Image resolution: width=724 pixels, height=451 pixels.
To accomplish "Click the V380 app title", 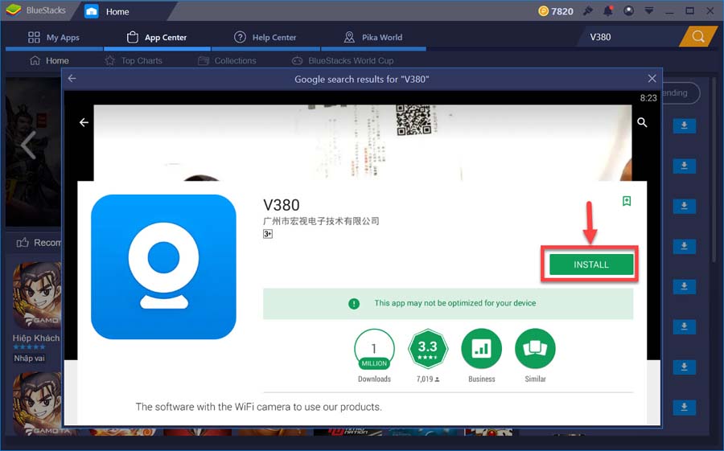I will click(282, 204).
